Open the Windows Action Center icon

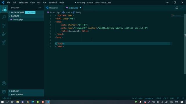pyautogui.click(x=182, y=102)
